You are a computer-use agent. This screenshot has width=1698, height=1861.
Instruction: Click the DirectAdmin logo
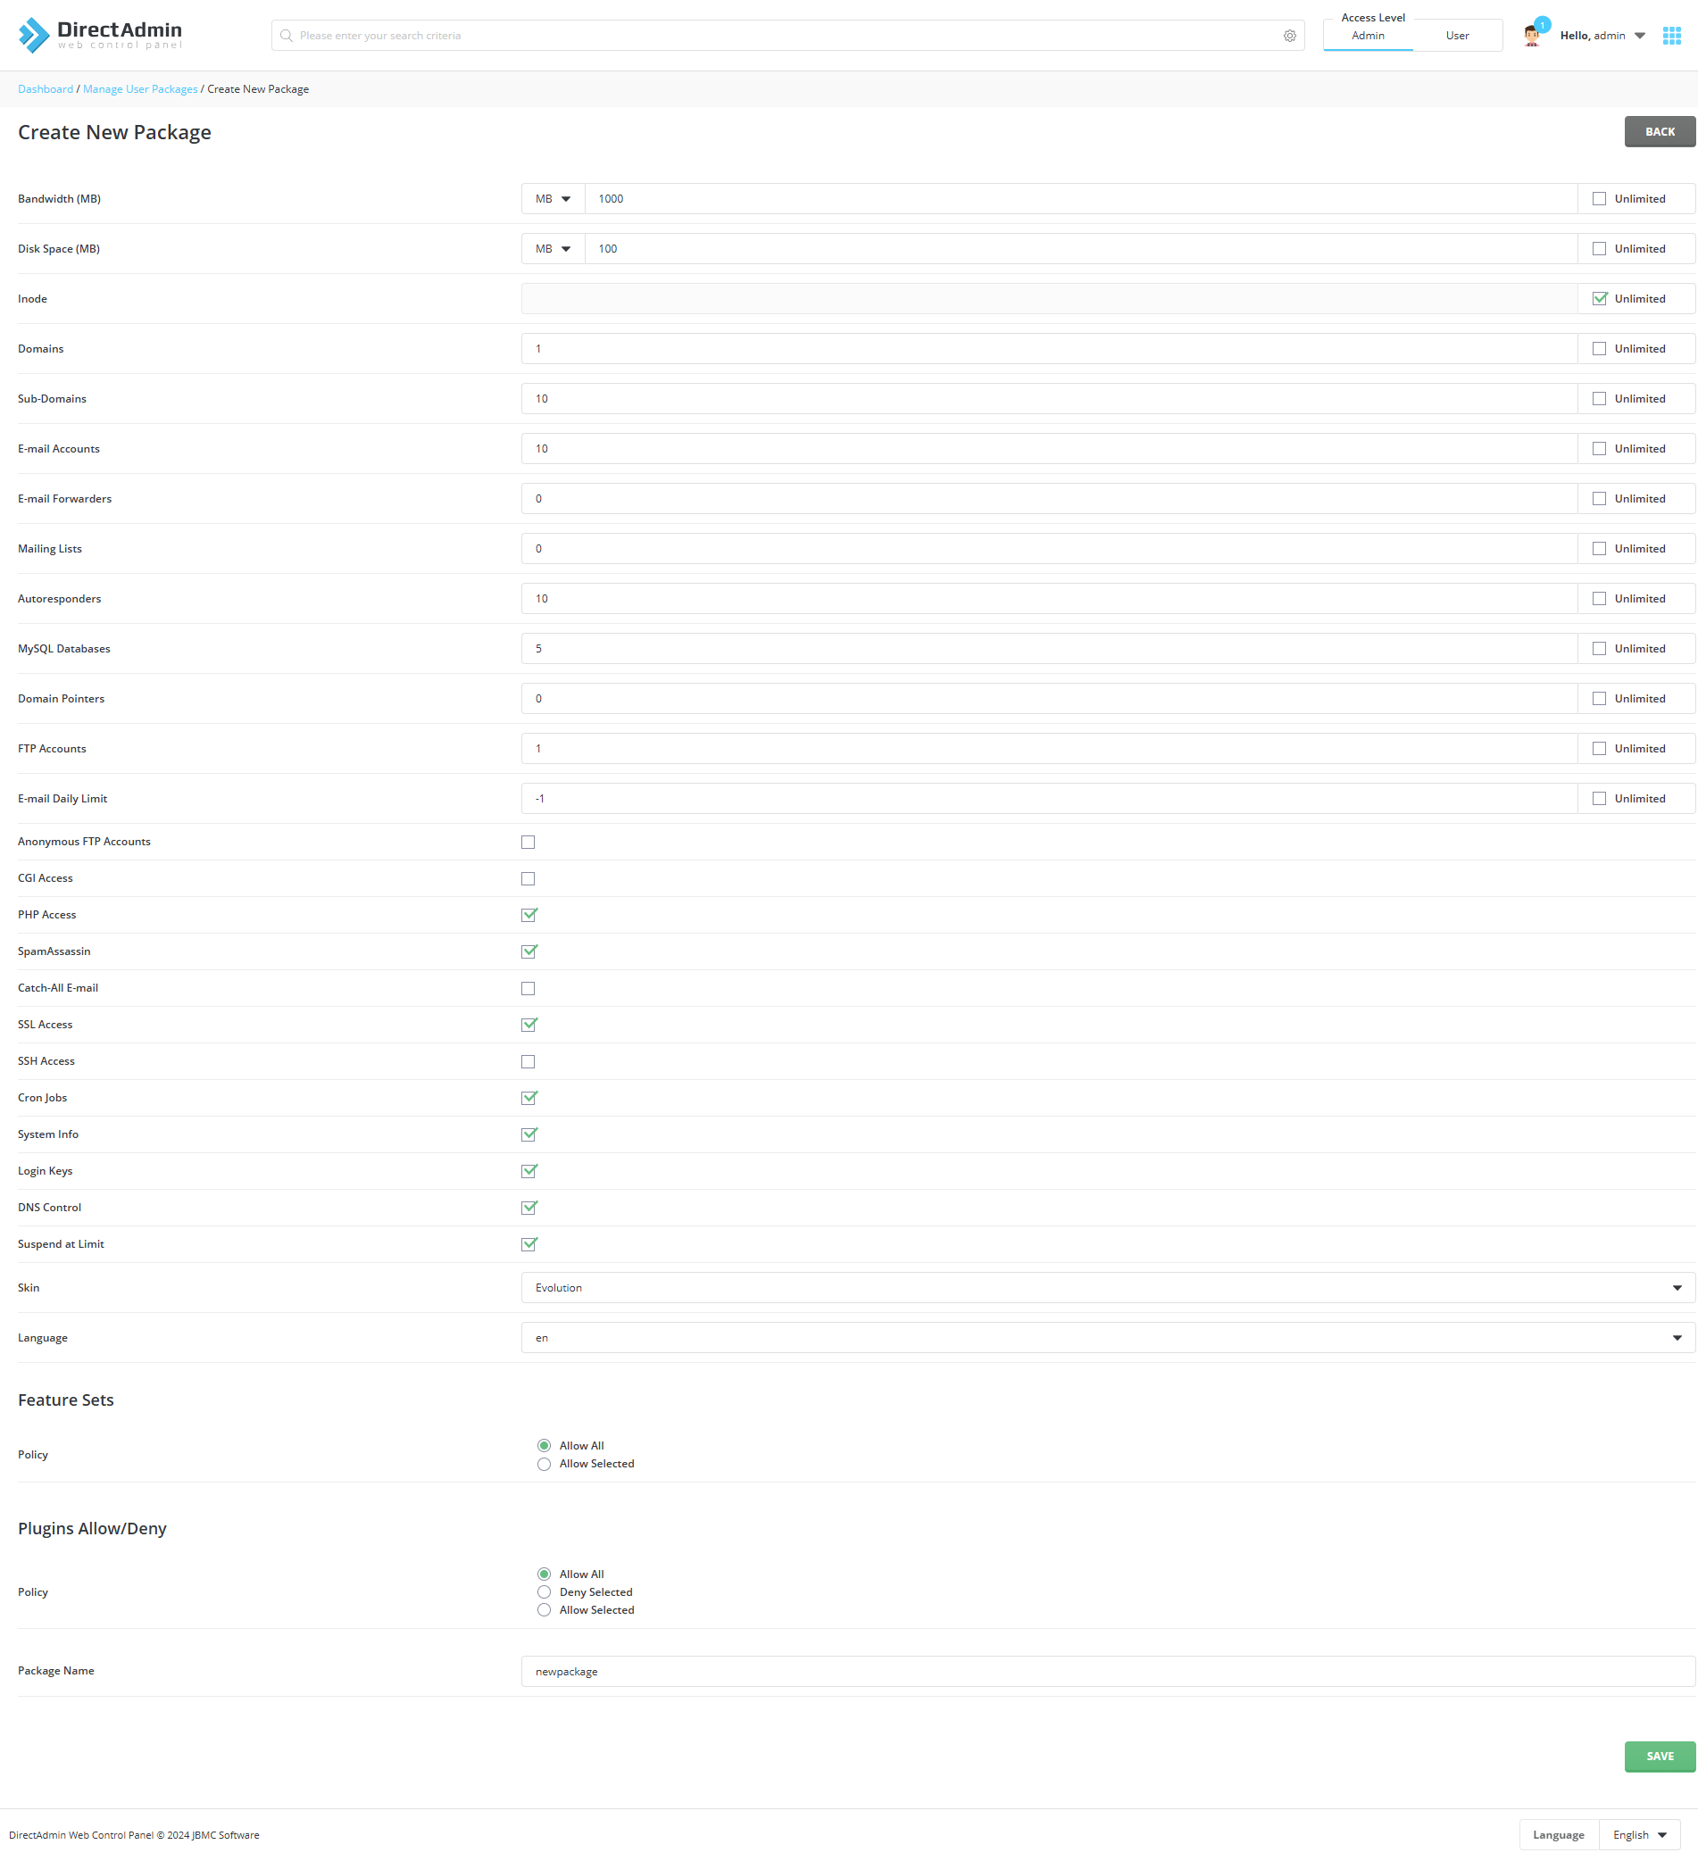click(x=100, y=35)
